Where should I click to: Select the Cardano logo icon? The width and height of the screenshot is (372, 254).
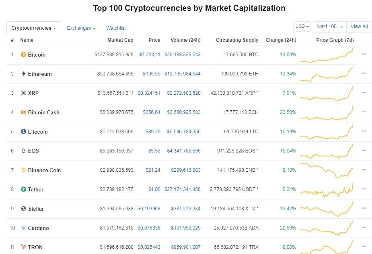point(24,228)
